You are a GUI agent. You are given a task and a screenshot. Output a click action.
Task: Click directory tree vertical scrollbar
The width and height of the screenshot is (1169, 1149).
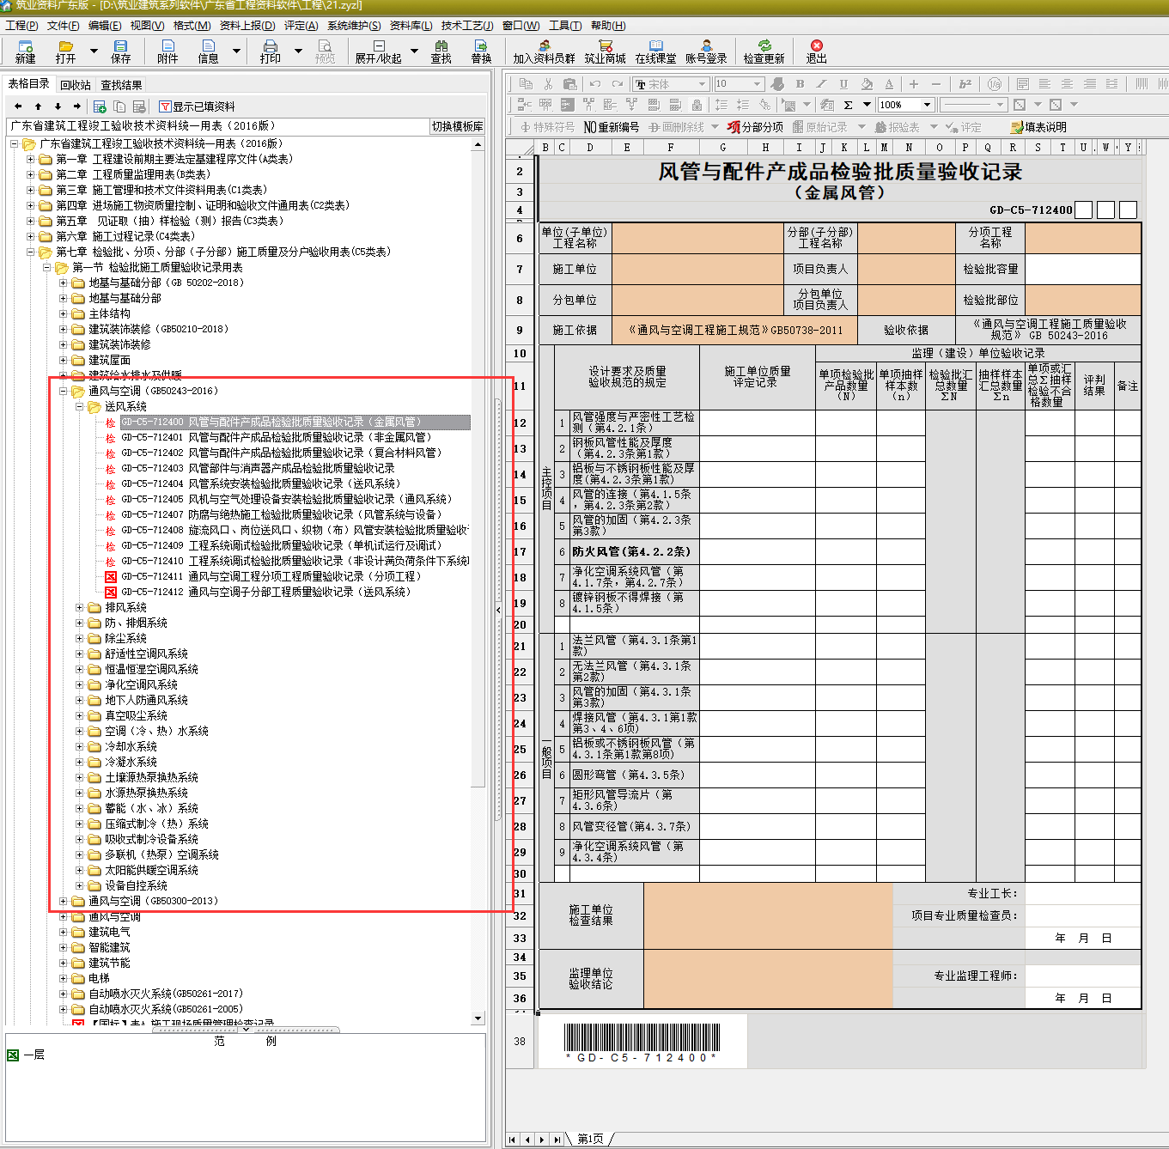pos(478,581)
